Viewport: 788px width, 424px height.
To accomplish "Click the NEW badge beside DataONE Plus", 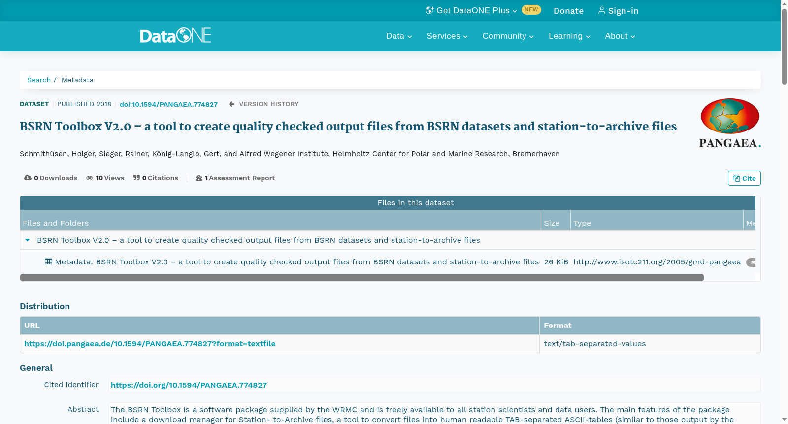I will [x=531, y=10].
